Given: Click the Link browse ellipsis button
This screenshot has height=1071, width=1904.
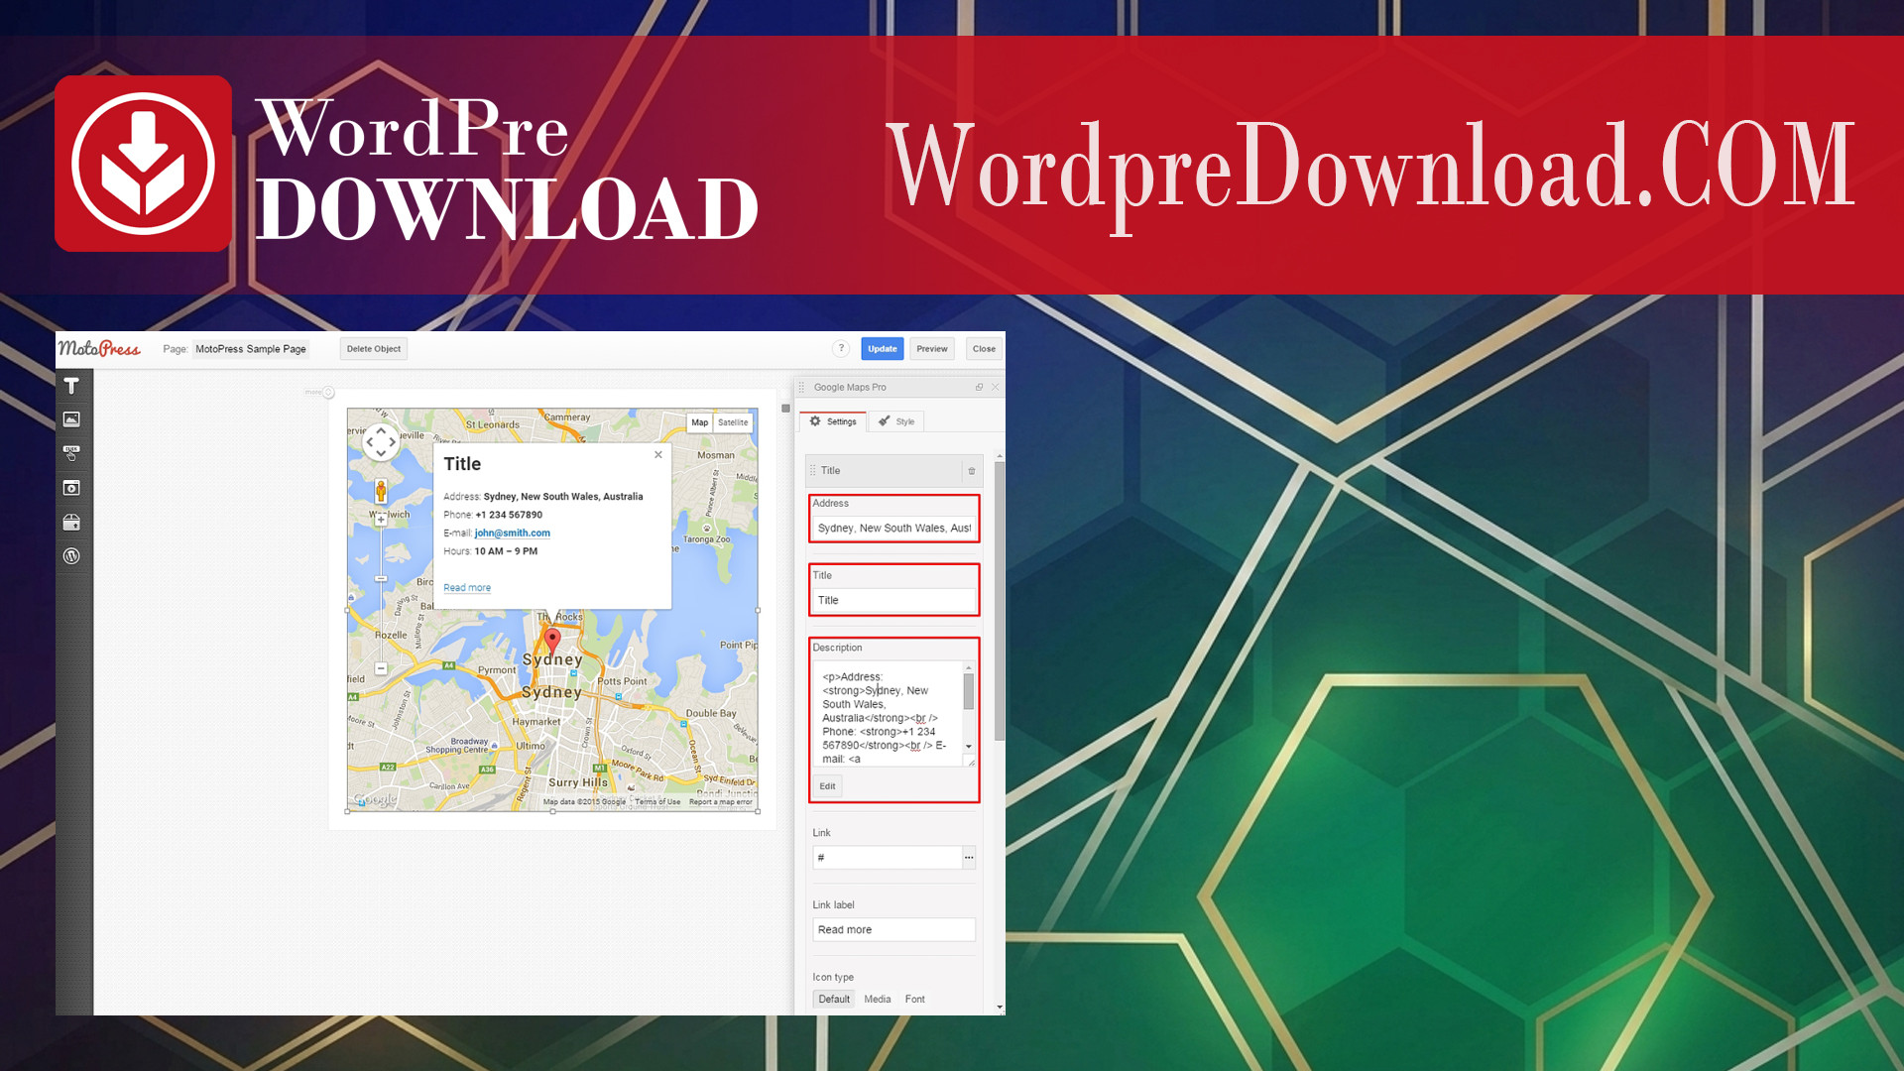Looking at the screenshot, I should [x=969, y=858].
